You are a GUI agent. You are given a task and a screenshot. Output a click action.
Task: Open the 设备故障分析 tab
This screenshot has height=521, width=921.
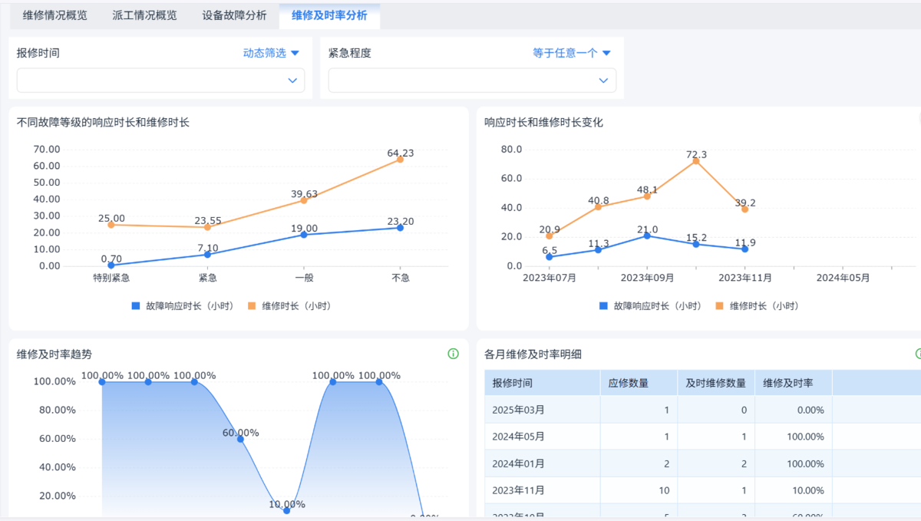coord(233,14)
